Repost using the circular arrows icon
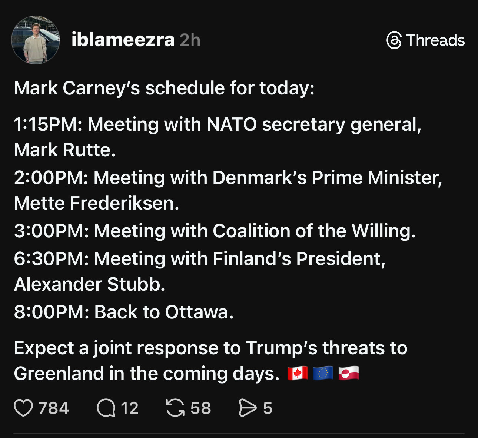The width and height of the screenshot is (478, 438). pyautogui.click(x=175, y=408)
